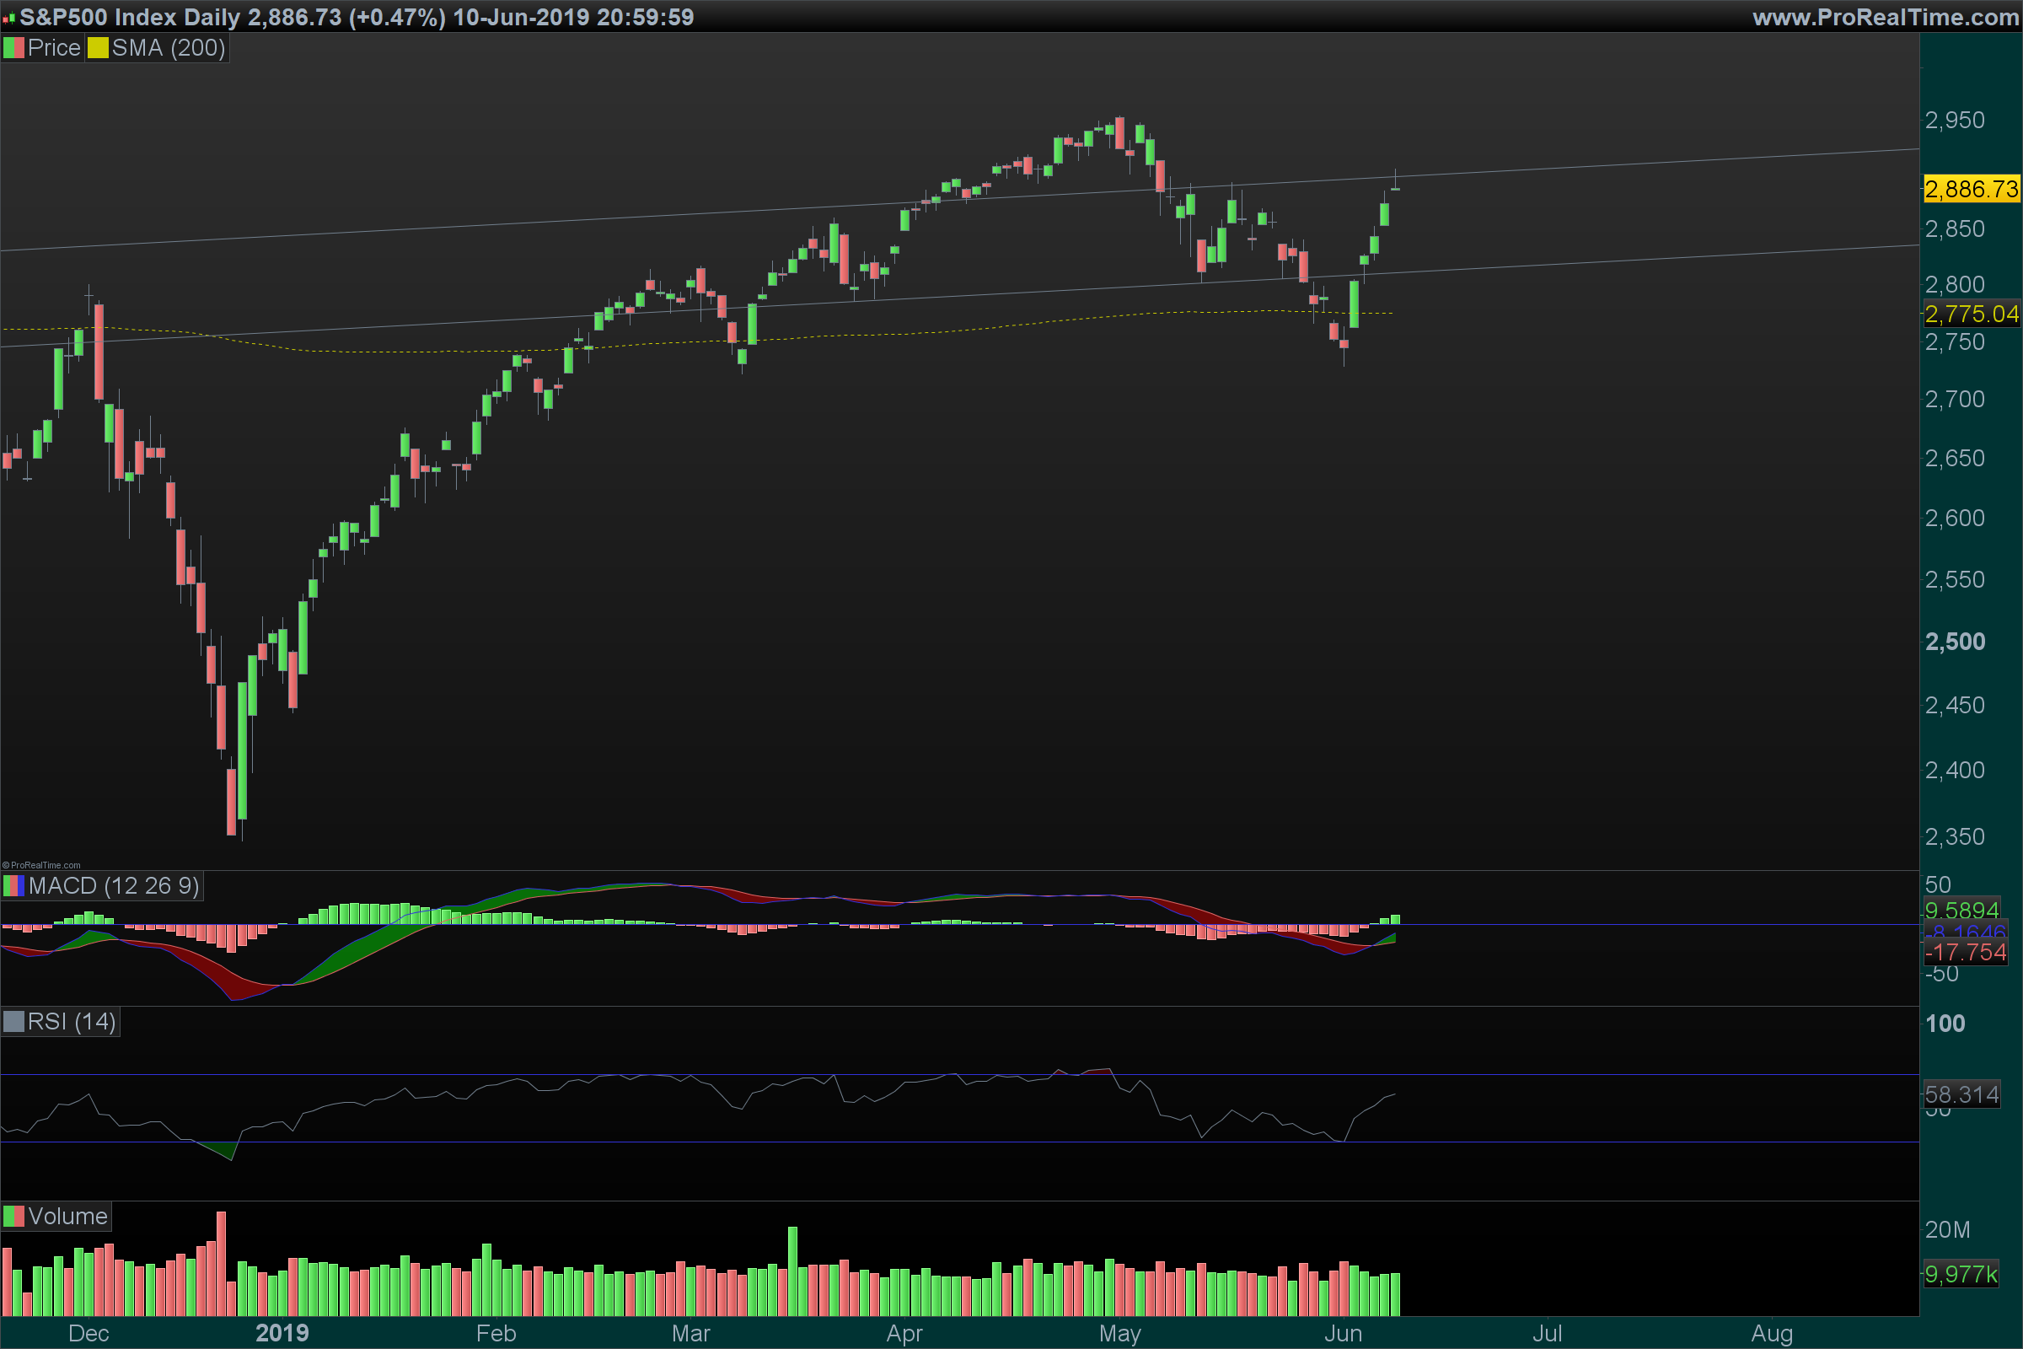Click the grey RSI (14) legend icon
Viewport: 2023px width, 1349px height.
(x=13, y=1022)
